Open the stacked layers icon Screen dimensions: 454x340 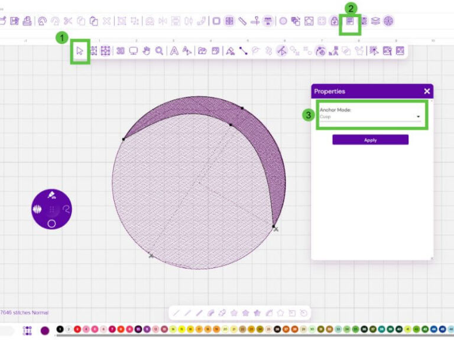375,21
